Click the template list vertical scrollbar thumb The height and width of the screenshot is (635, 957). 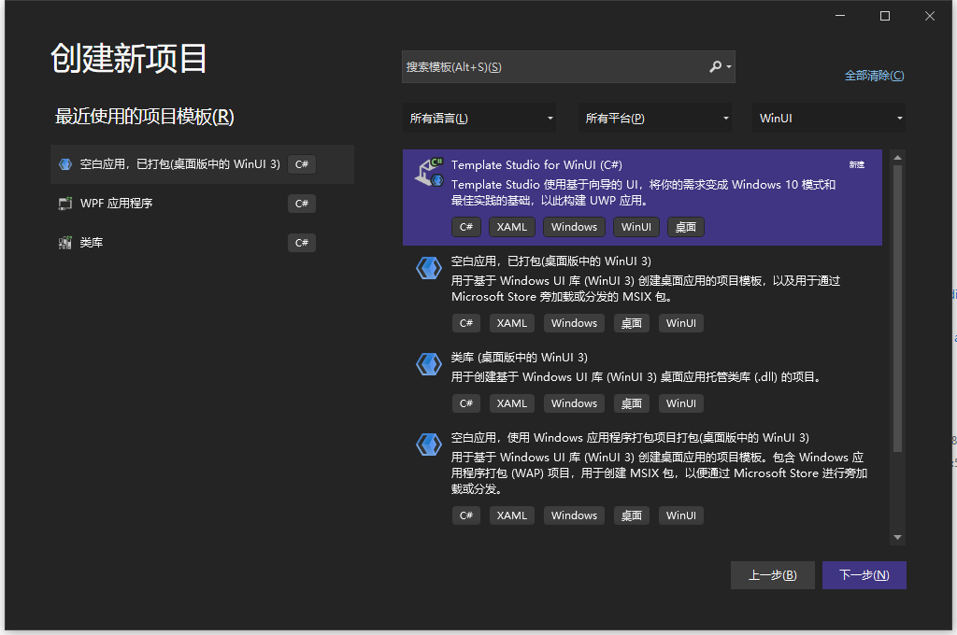pyautogui.click(x=897, y=308)
